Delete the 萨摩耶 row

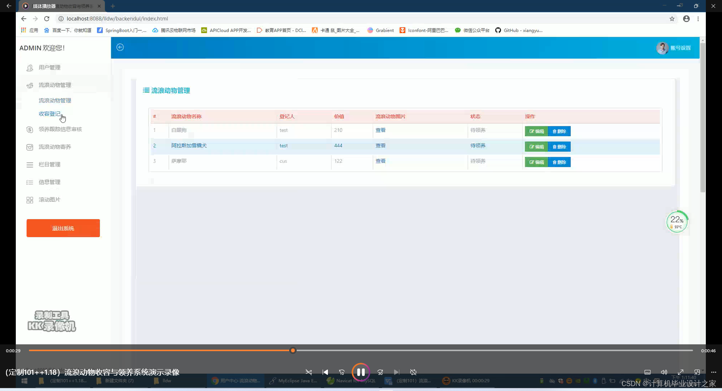(559, 162)
